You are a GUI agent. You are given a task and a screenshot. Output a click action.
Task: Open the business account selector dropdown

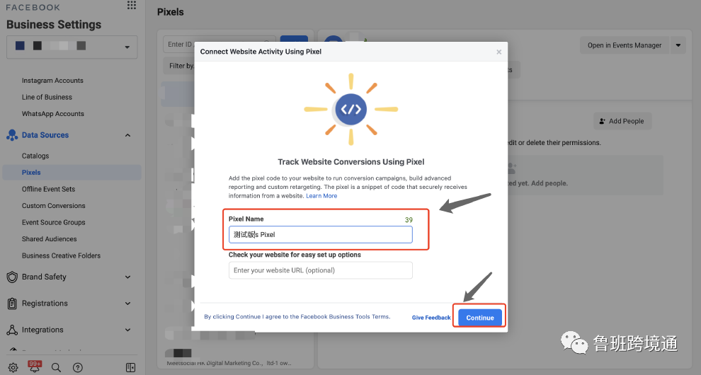72,47
